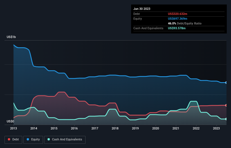Click the 46.0% Debt/Equity Ratio text
This screenshot has height=148, width=231.
coord(185,23)
